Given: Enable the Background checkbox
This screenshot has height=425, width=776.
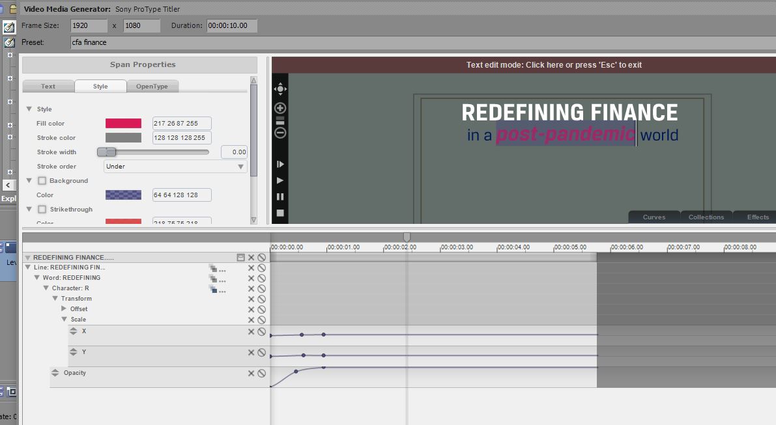Looking at the screenshot, I should (x=42, y=181).
